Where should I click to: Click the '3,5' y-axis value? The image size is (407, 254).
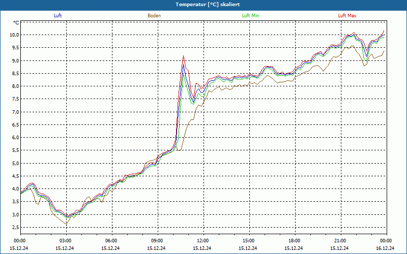click(15, 202)
